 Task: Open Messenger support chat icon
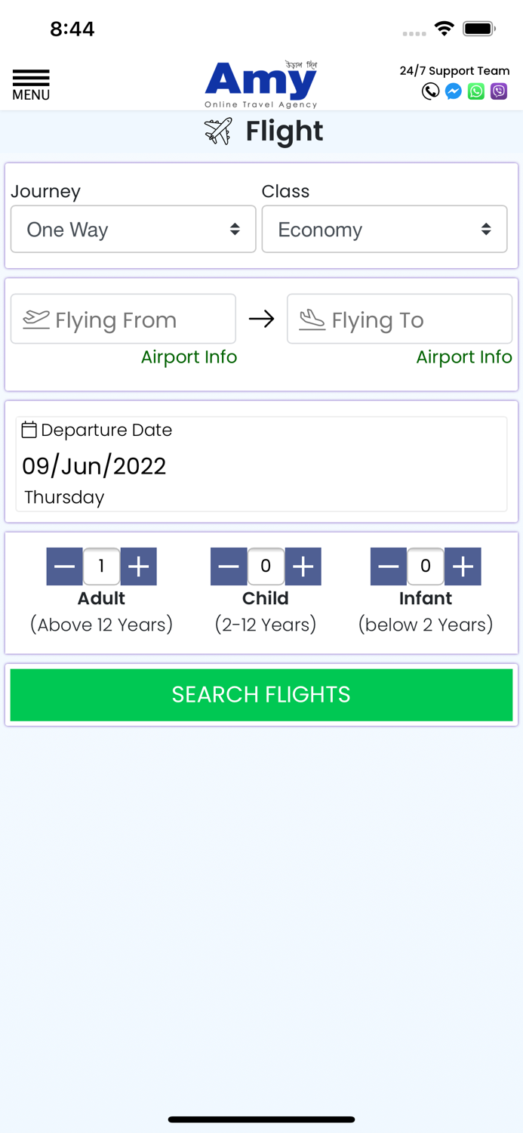click(454, 91)
